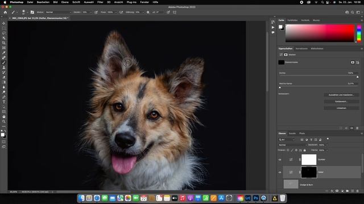The image size is (364, 204).
Task: Add layer style via fx icon
Action: 332,191
